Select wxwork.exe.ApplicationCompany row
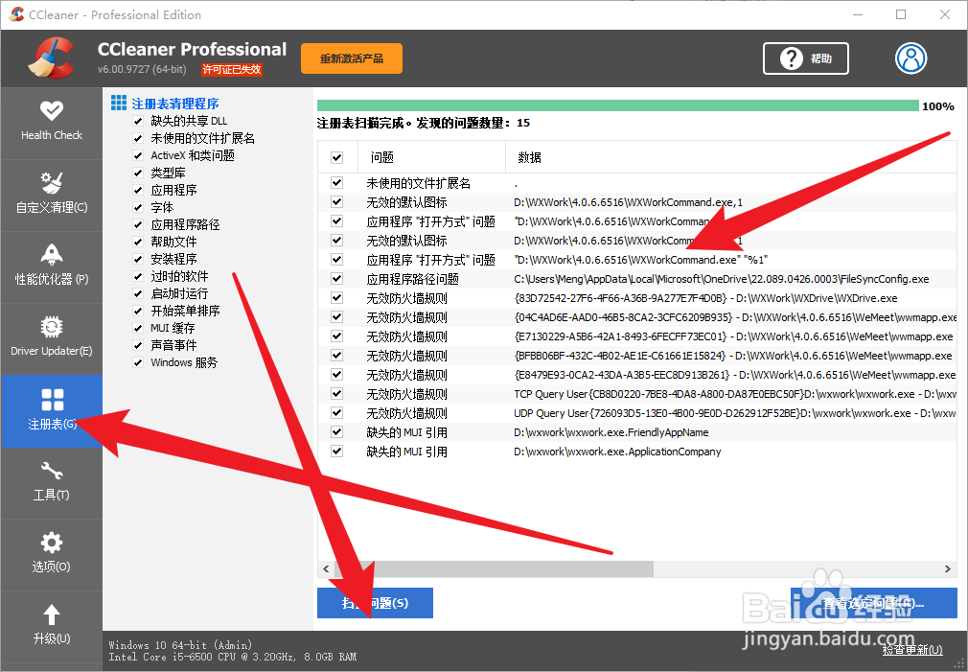Viewport: 968px width, 672px height. coord(637,451)
